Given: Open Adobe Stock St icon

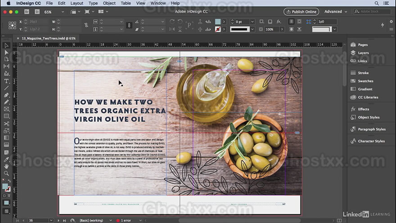Looking at the screenshot, I should pyautogui.click(x=37, y=12).
